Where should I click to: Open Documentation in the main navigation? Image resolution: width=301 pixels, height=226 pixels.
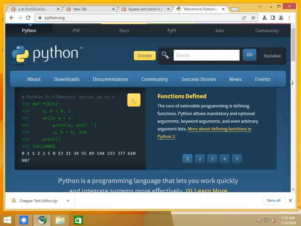(x=110, y=79)
